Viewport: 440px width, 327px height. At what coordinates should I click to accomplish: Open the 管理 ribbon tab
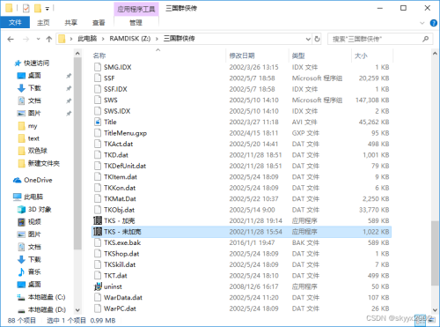(136, 23)
